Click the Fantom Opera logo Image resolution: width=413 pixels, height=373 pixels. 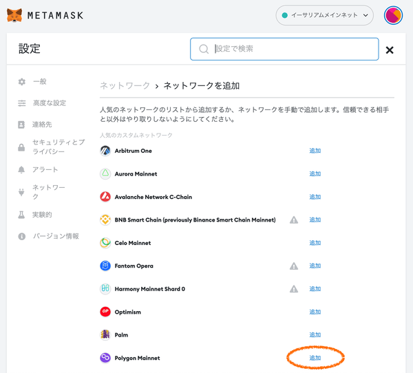coord(105,266)
